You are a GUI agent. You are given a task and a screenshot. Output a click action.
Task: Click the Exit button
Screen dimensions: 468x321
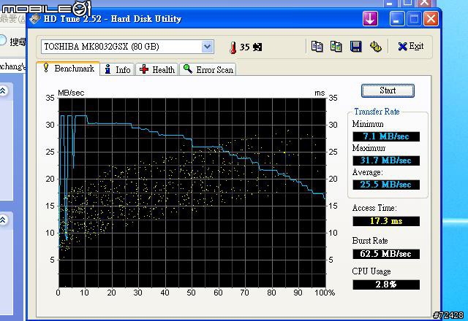pyautogui.click(x=411, y=47)
